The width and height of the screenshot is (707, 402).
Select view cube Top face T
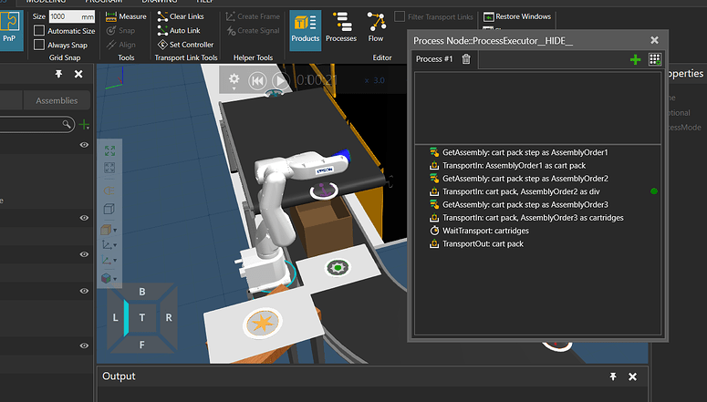(142, 318)
